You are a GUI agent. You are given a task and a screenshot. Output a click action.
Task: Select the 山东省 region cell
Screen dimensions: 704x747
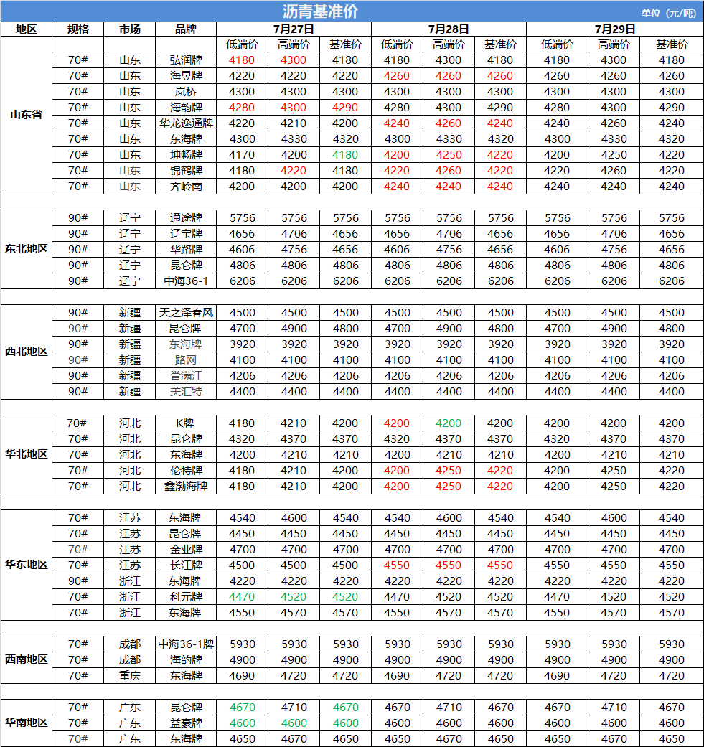tap(26, 115)
